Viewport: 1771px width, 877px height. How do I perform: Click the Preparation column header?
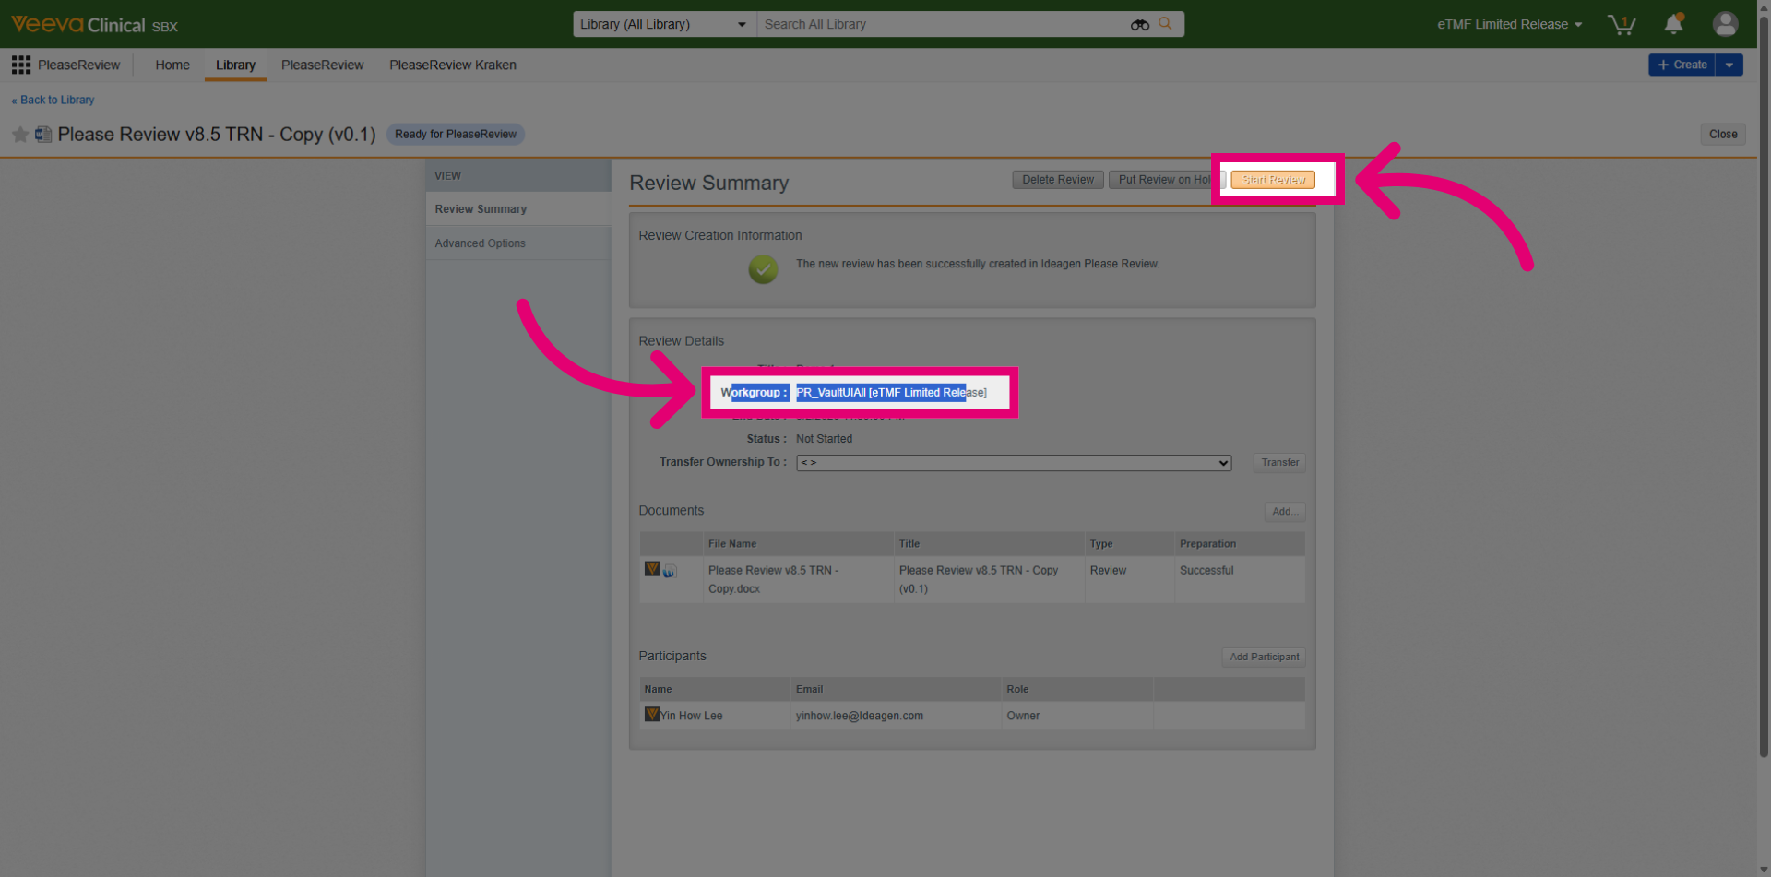tap(1240, 544)
